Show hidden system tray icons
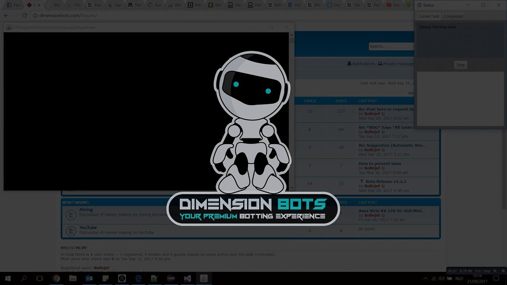Viewport: 507px width, 285px height. click(x=425, y=279)
